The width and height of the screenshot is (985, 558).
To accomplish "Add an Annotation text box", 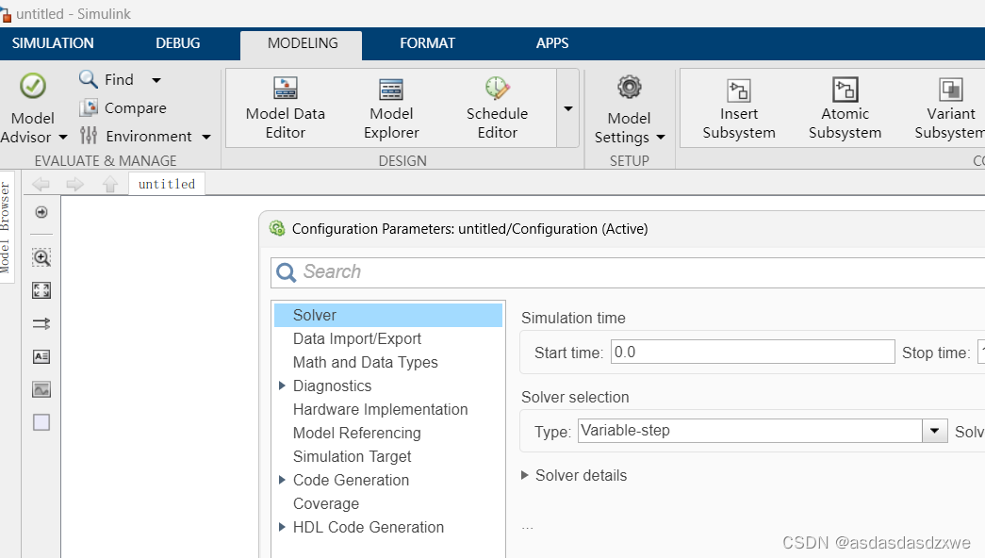I will tap(41, 356).
